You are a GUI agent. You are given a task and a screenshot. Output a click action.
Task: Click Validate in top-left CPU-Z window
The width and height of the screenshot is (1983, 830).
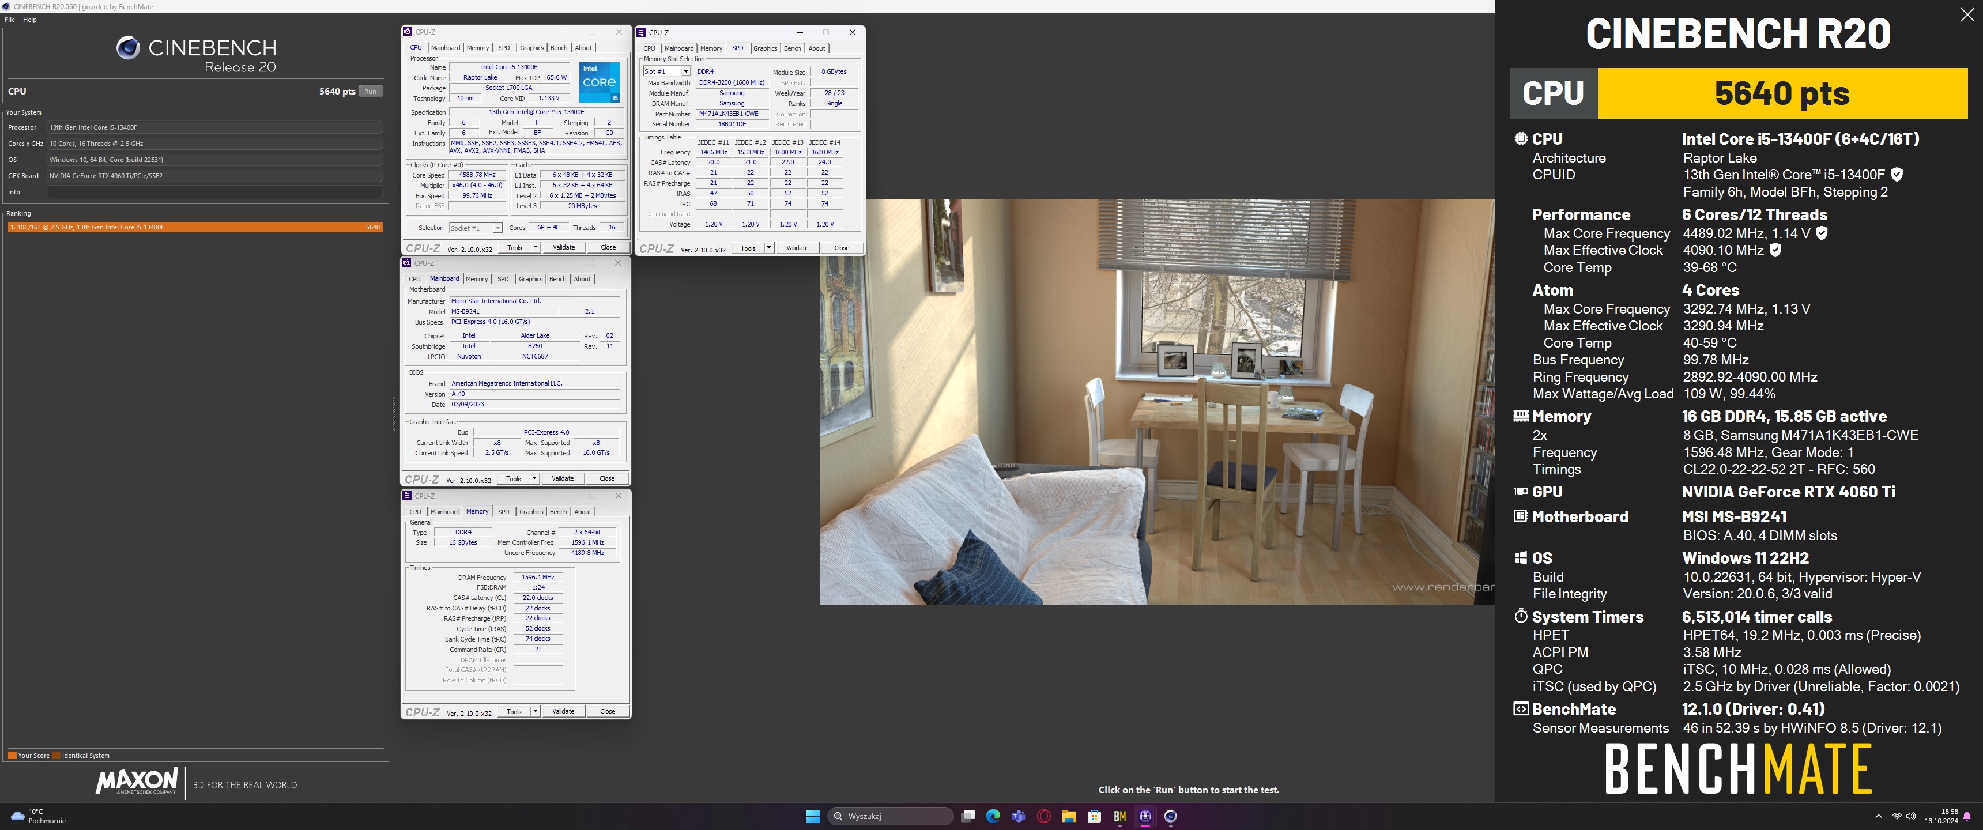click(x=564, y=247)
